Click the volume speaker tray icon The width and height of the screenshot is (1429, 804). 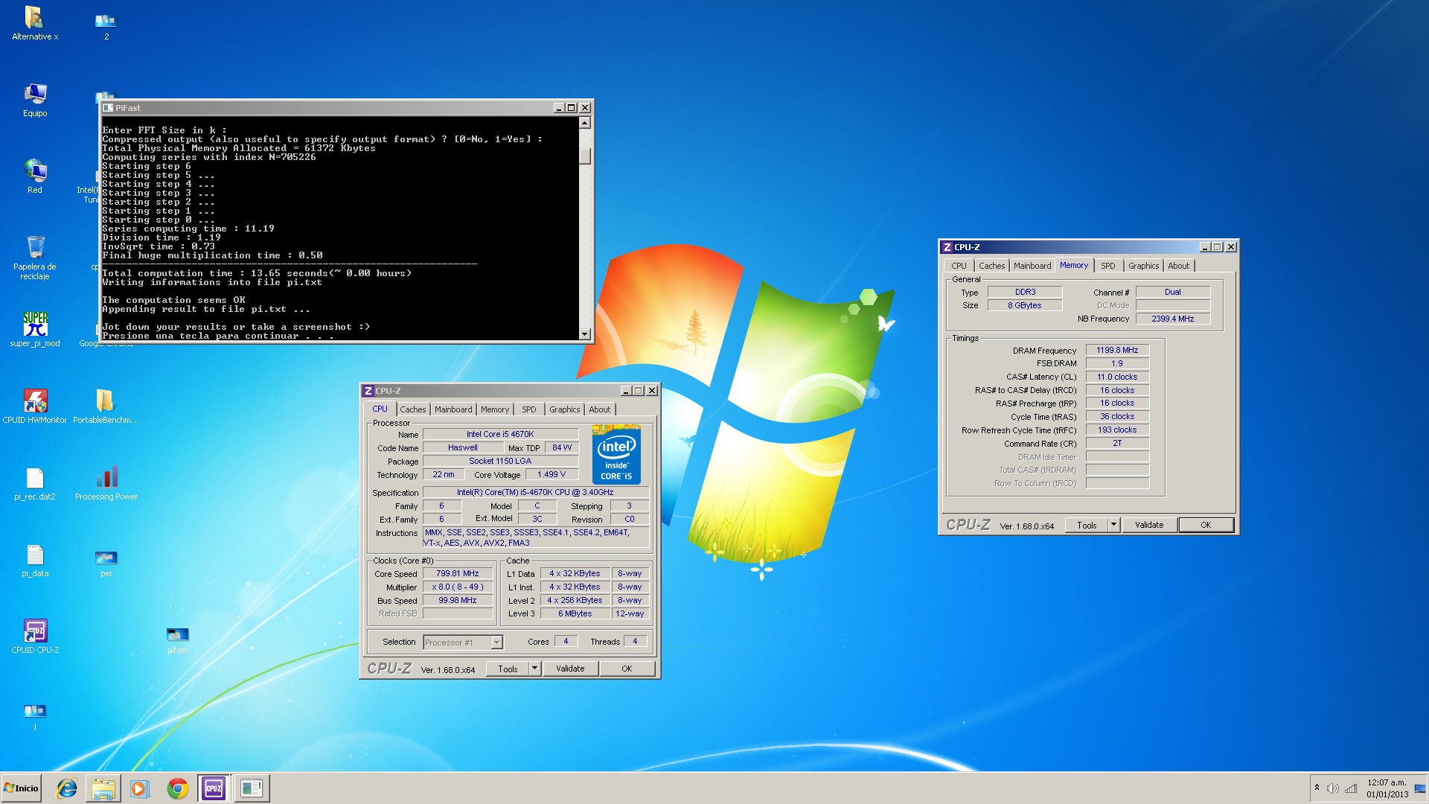pos(1332,788)
